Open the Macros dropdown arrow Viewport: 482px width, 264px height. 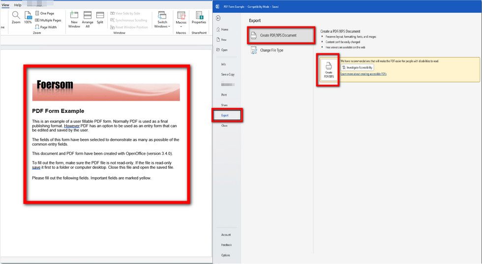point(181,26)
